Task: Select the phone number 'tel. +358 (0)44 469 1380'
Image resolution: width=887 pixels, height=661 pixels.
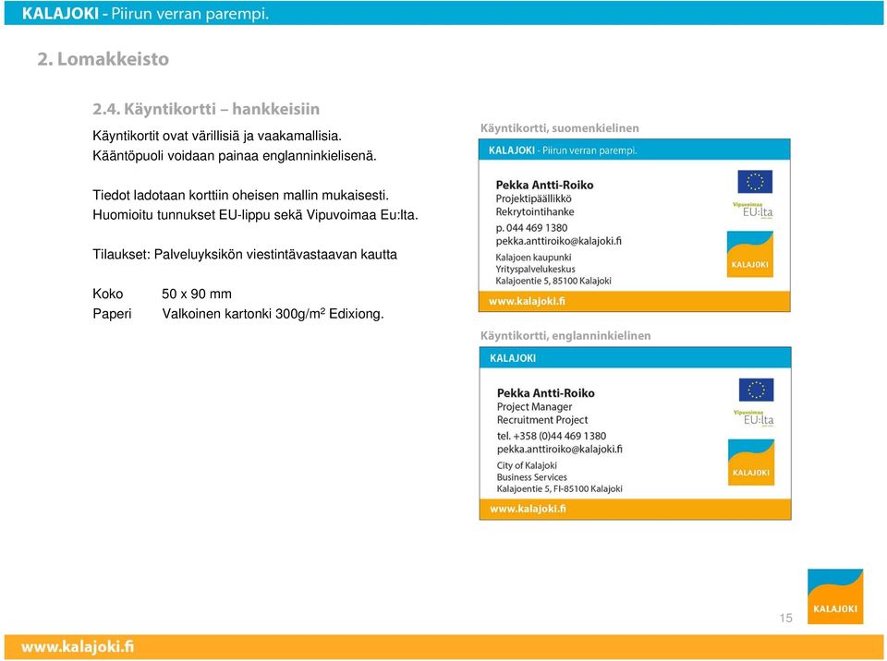Action: [552, 436]
